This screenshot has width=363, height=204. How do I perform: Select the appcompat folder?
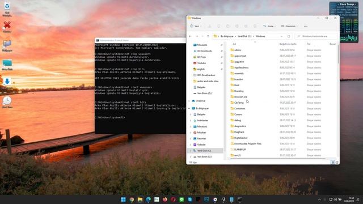pyautogui.click(x=238, y=56)
